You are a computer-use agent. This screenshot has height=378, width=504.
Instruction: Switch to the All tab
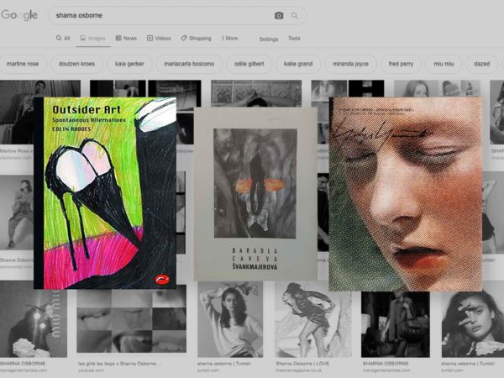pyautogui.click(x=63, y=39)
